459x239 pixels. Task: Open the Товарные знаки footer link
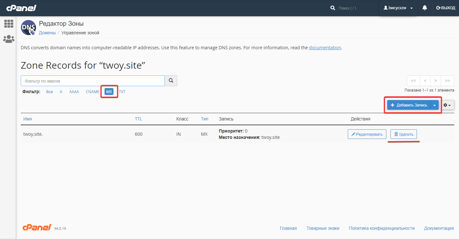click(323, 228)
